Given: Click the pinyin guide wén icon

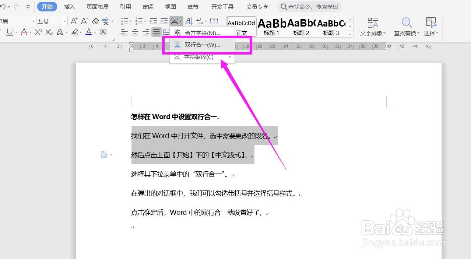Looking at the screenshot, I should (106, 21).
